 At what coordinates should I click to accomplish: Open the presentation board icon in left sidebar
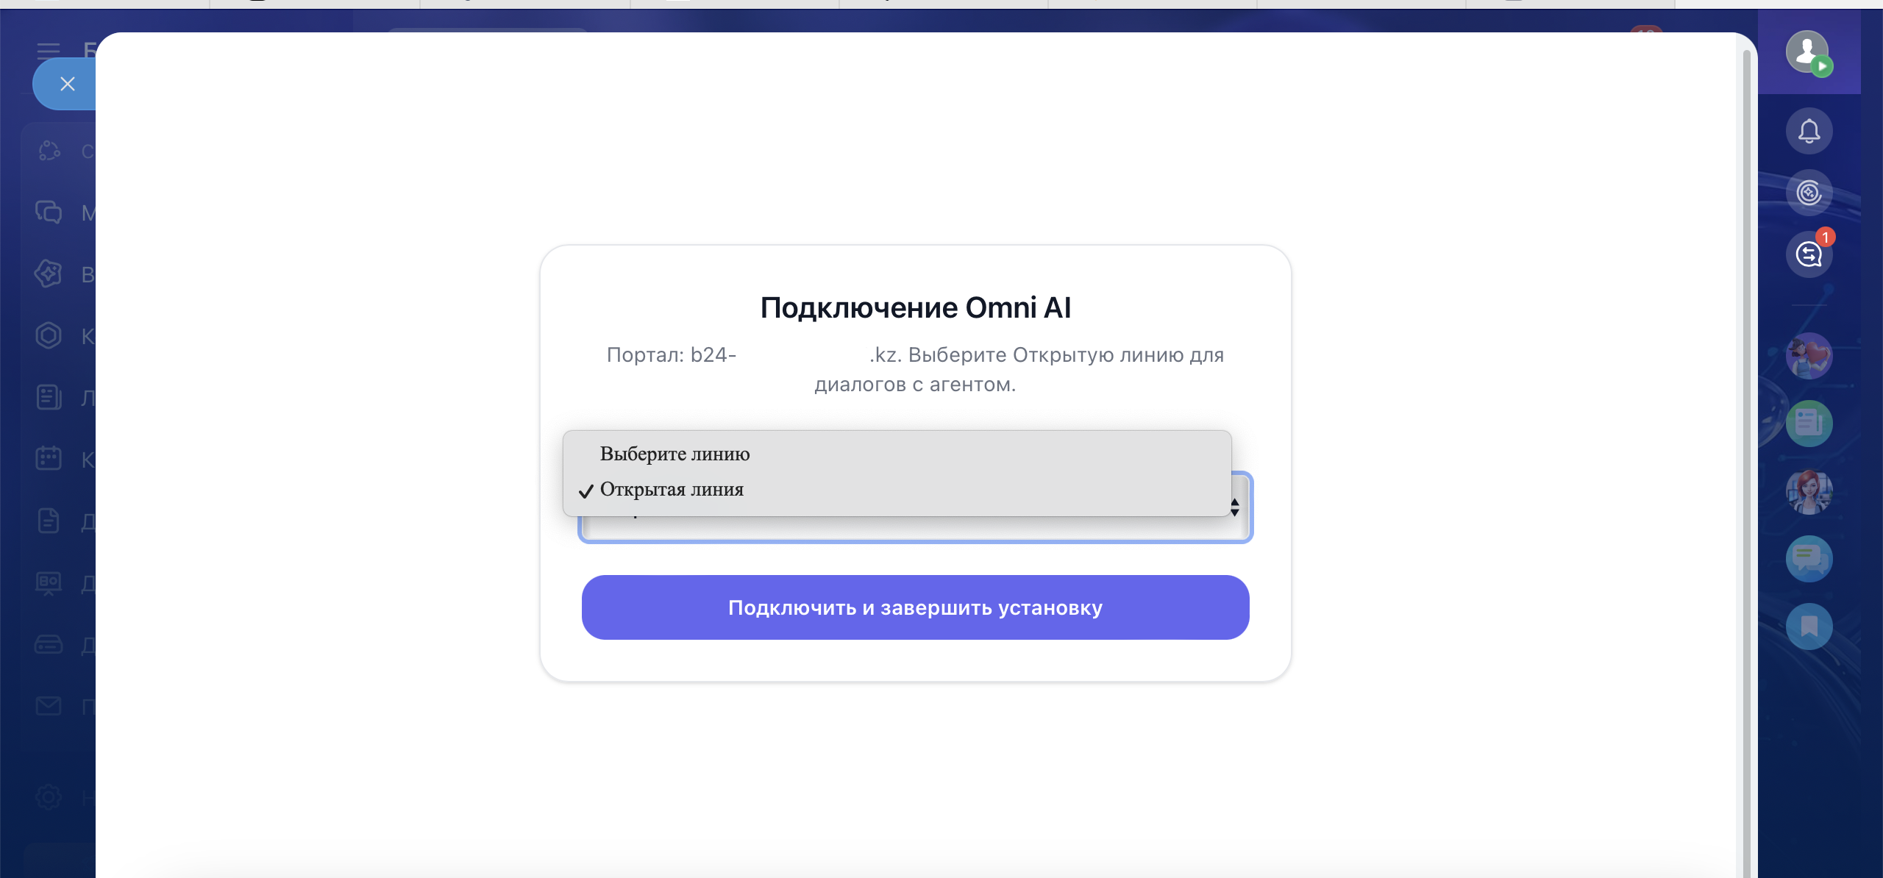[49, 583]
